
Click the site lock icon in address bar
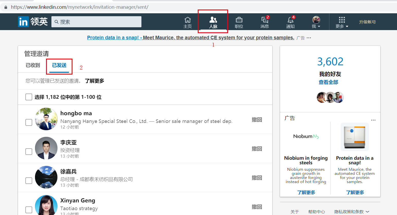pos(6,7)
